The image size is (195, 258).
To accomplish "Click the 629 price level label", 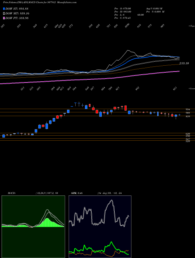I will [x=188, y=134].
